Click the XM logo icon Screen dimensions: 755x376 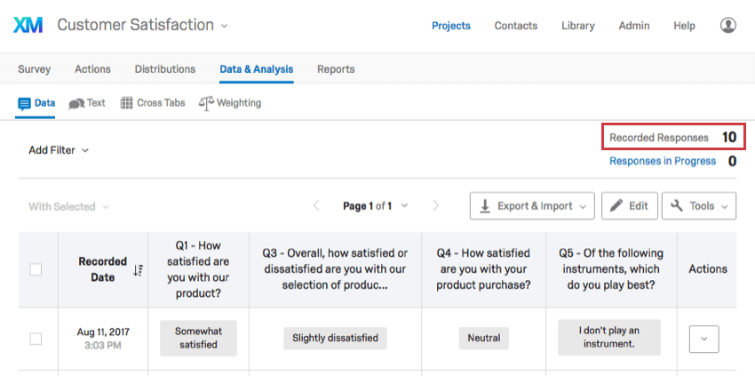pos(28,25)
